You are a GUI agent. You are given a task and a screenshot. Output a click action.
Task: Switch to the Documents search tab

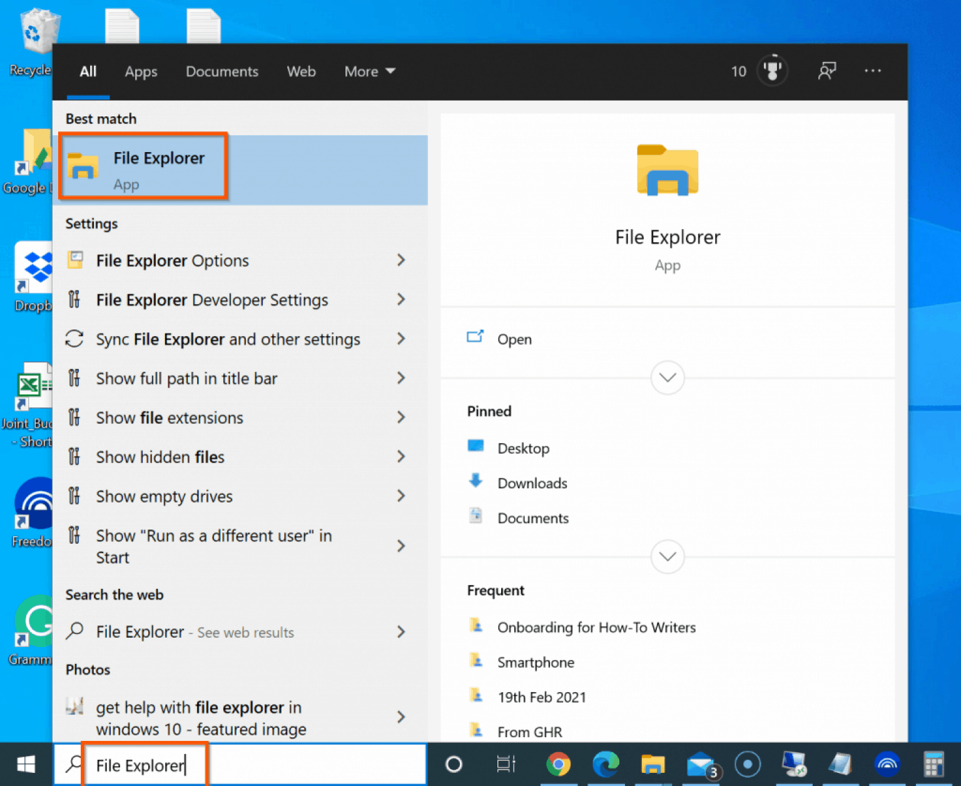tap(222, 71)
